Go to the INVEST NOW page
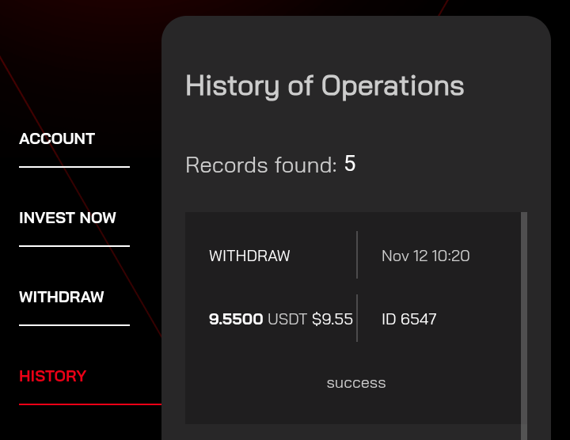Screen dimensions: 570x440 67,218
